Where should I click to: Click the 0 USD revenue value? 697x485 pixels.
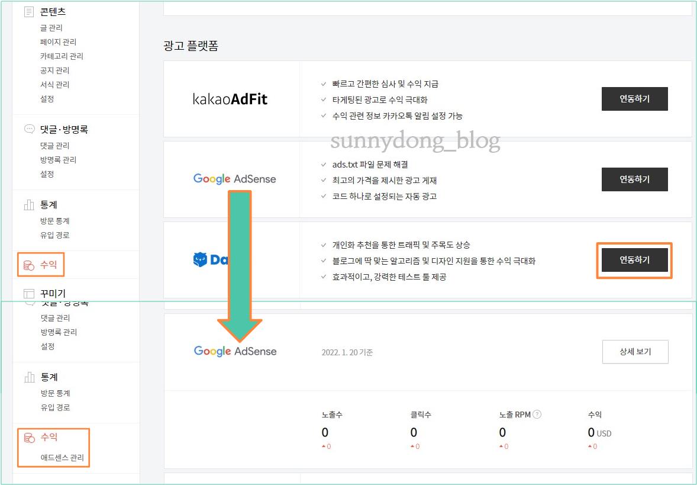click(x=599, y=432)
